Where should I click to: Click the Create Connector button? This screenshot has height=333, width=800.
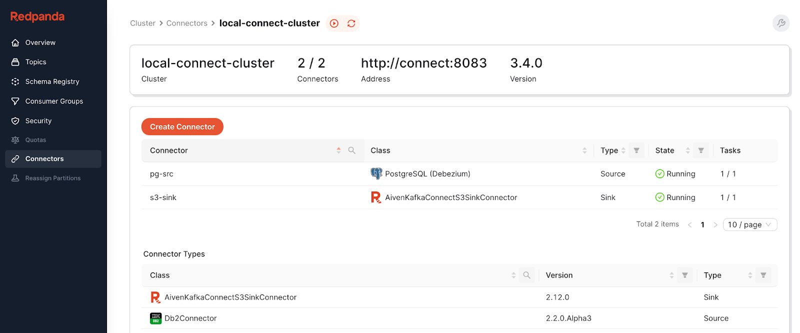pos(182,127)
